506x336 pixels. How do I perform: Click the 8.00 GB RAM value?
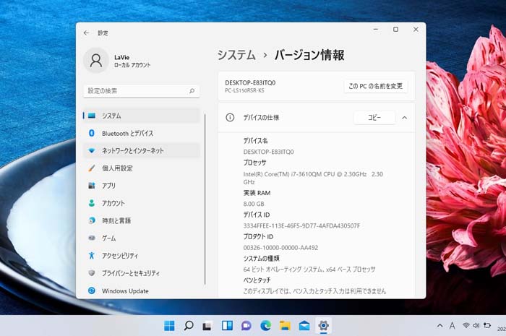pyautogui.click(x=254, y=204)
